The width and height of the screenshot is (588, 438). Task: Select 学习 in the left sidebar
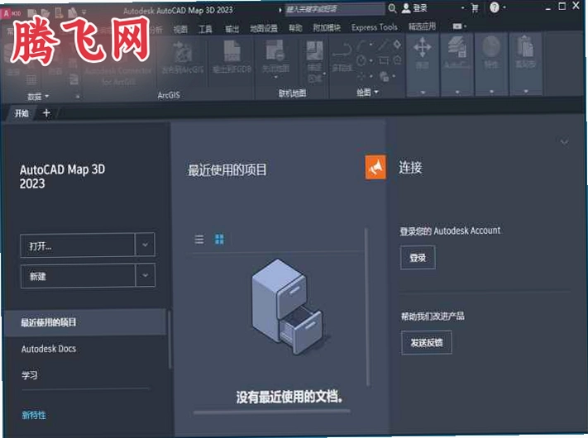(x=29, y=375)
